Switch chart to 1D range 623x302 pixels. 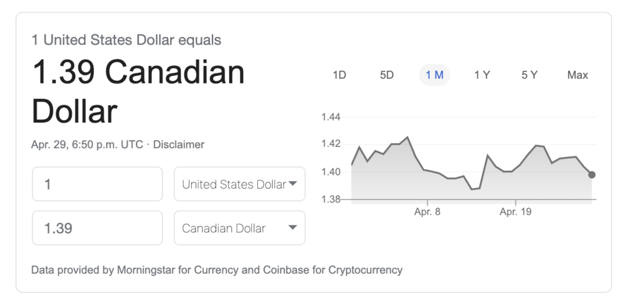(339, 75)
